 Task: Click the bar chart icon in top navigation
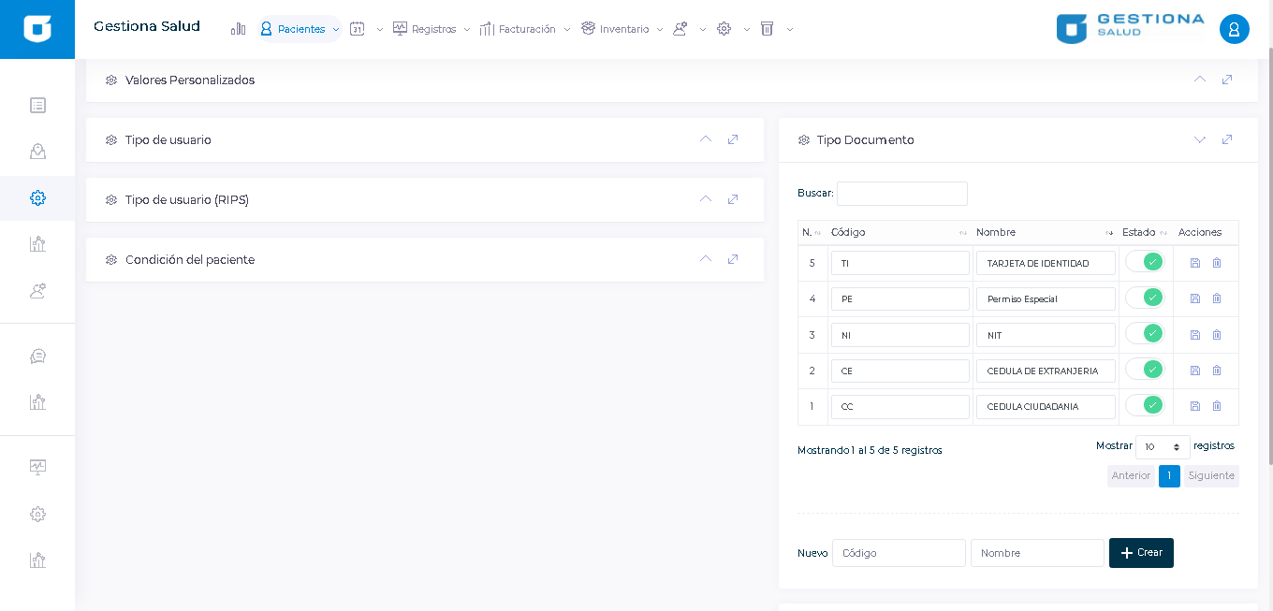click(x=239, y=29)
